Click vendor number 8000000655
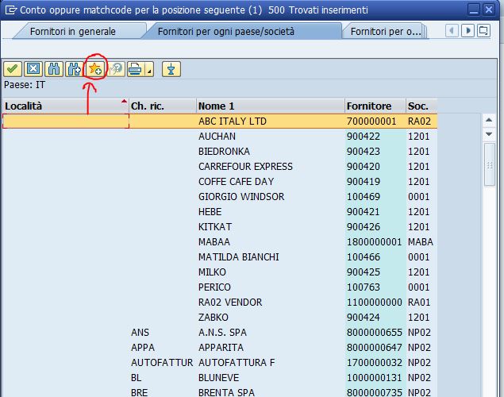The image size is (504, 397). [x=374, y=333]
